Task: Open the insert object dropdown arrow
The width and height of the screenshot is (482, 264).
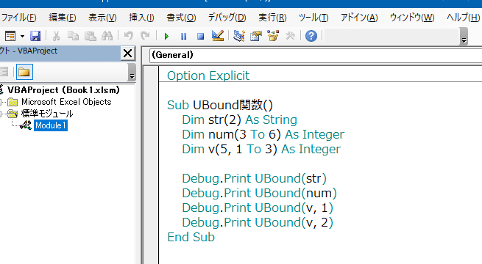Action: (x=22, y=36)
